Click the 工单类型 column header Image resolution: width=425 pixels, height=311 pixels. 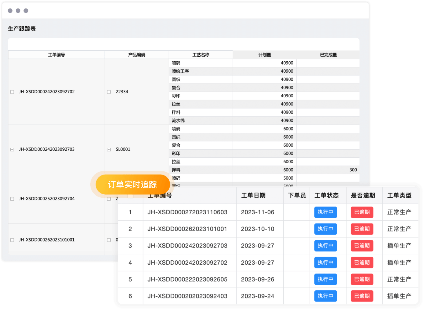399,196
